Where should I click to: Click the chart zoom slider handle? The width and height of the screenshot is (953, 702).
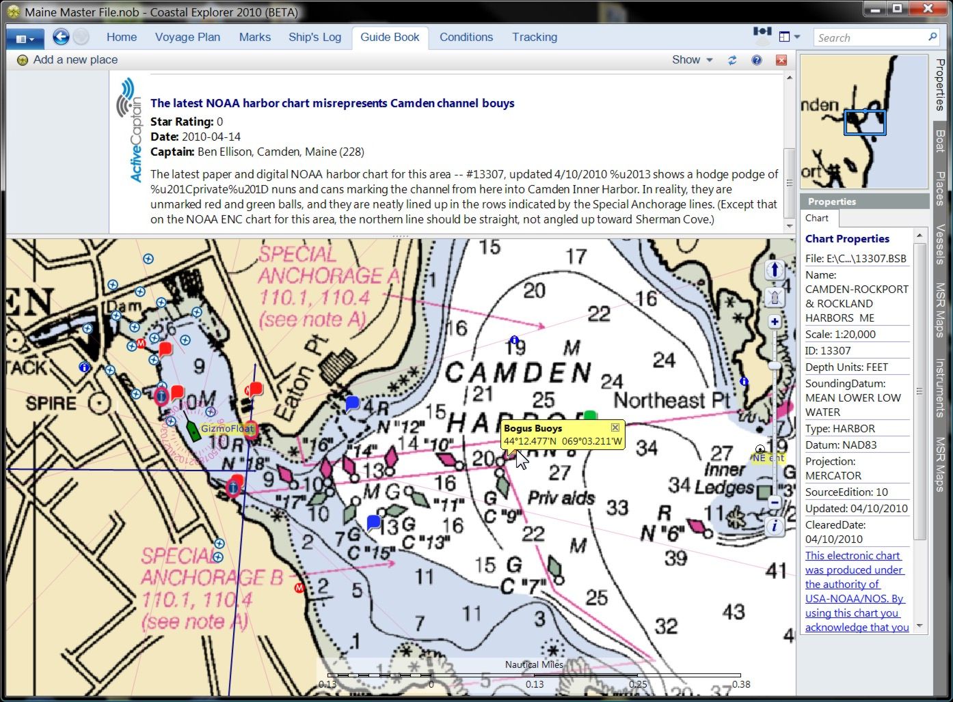click(x=775, y=366)
